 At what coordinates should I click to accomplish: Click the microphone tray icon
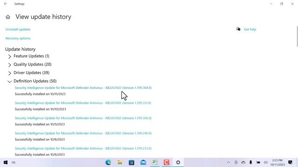251,162
